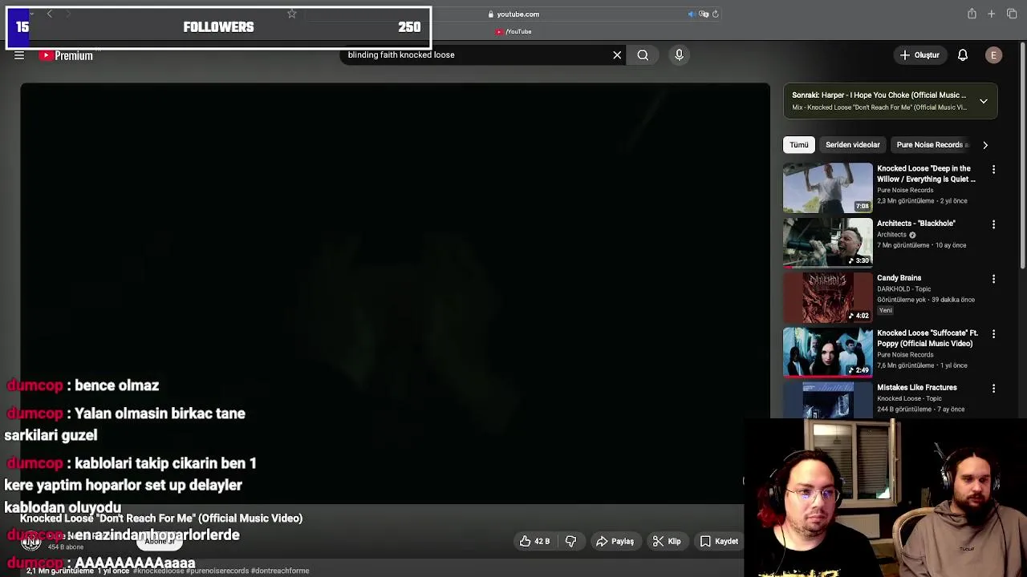This screenshot has width=1027, height=577.
Task: Open options menu for Deep in the Willow
Action: click(x=993, y=170)
